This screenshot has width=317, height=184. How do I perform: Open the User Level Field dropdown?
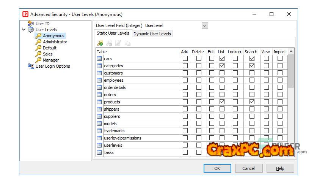205,25
